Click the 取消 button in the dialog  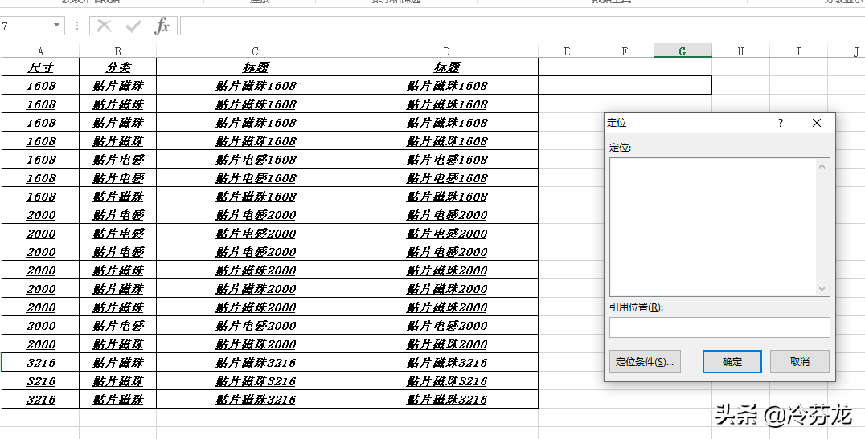[x=799, y=362]
